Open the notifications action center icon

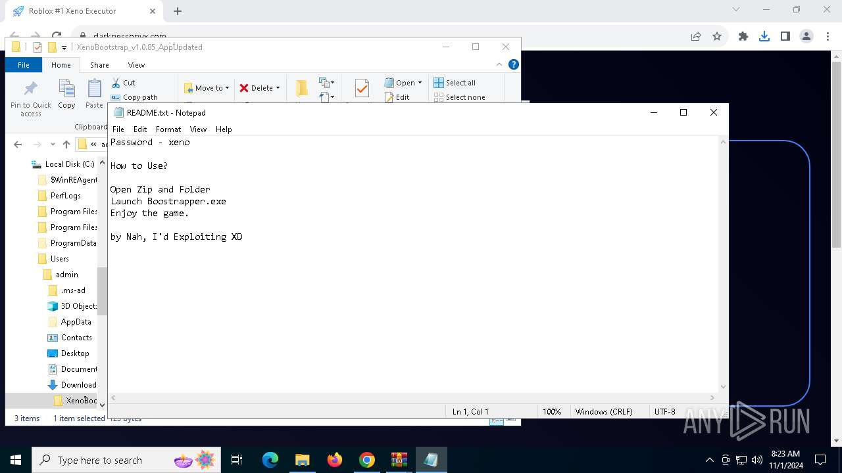click(x=820, y=460)
